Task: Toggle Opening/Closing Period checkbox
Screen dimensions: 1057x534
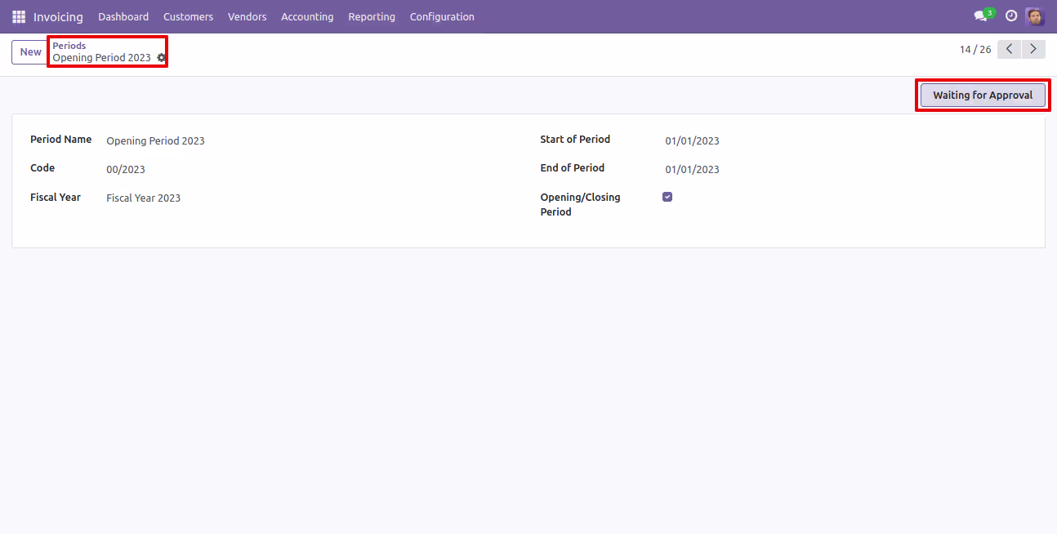Action: (x=667, y=197)
